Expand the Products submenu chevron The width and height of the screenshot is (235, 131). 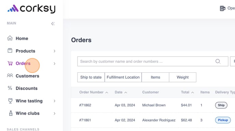(54, 51)
